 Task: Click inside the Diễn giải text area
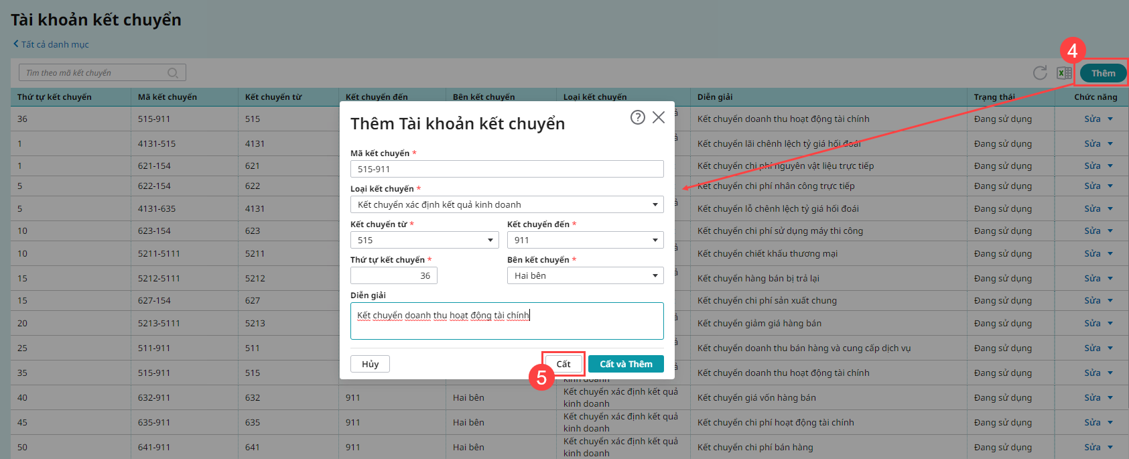tap(507, 321)
